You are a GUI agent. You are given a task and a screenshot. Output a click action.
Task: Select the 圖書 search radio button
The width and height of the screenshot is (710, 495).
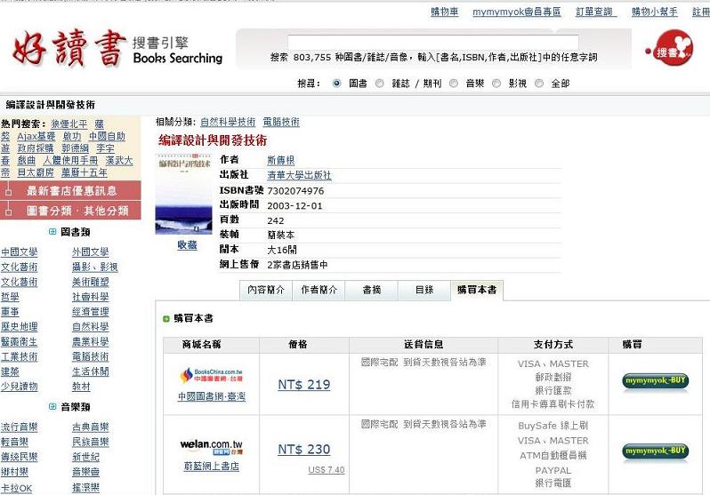(x=336, y=84)
